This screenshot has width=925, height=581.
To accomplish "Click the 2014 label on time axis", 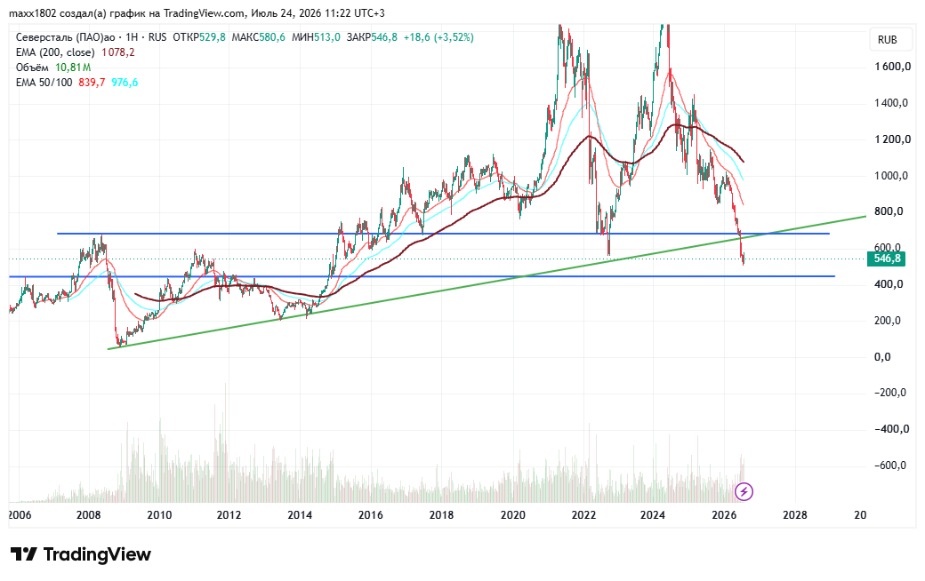I will 300,515.
